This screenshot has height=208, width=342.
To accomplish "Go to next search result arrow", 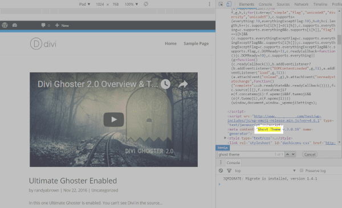I will point(293,154).
